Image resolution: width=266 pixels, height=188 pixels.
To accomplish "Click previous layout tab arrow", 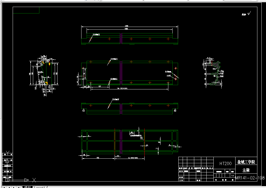I will click(9, 187).
